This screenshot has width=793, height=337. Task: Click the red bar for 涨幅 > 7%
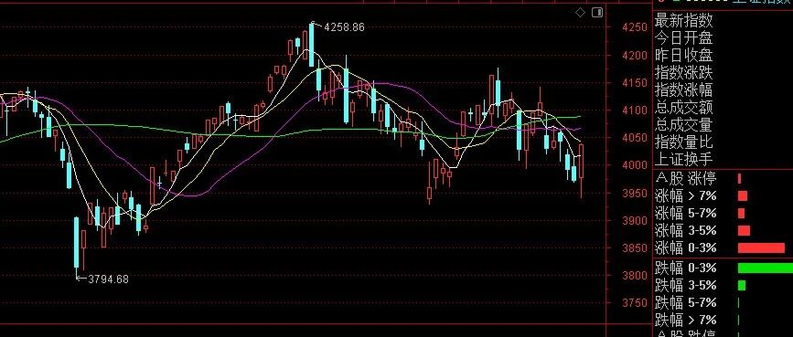pos(743,196)
